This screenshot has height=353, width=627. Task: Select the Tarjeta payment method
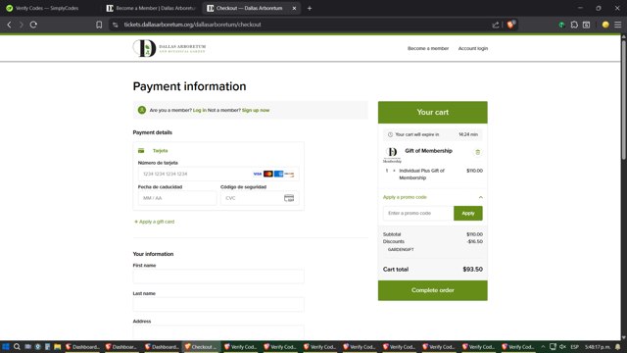160,151
